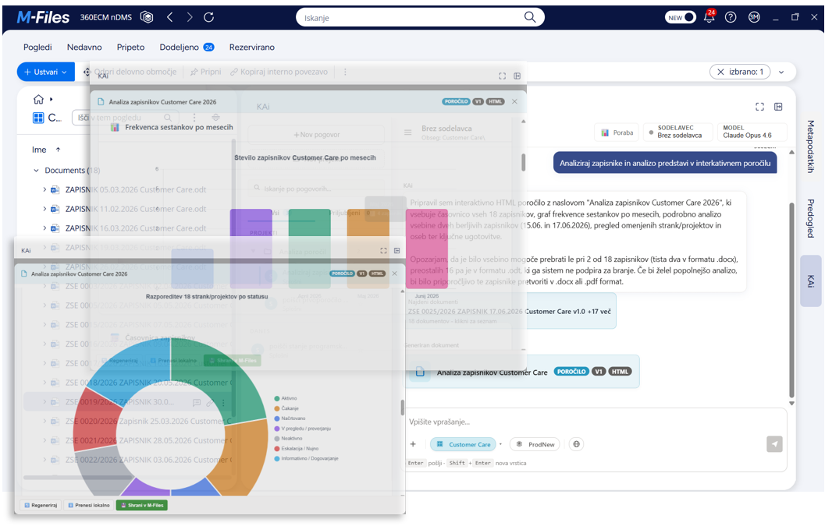This screenshot has height=526, width=825.
Task: Click the green Shrani v M-Files button
Action: click(x=141, y=505)
